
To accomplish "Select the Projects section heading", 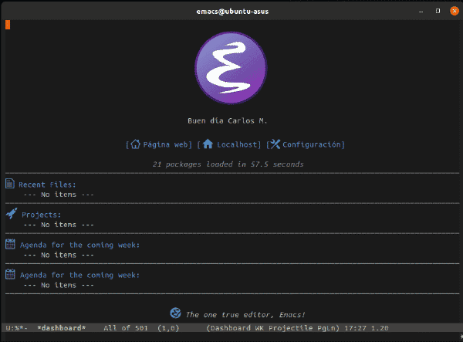I will coord(42,215).
